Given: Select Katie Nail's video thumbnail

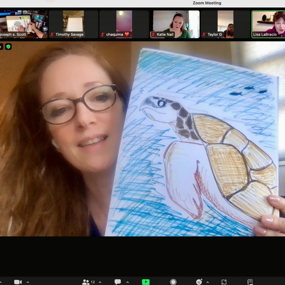Looking at the screenshot, I should pos(175,24).
